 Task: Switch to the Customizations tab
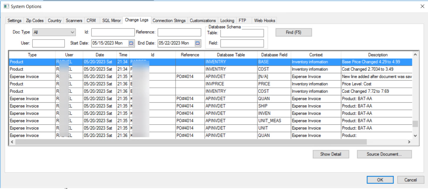(203, 21)
